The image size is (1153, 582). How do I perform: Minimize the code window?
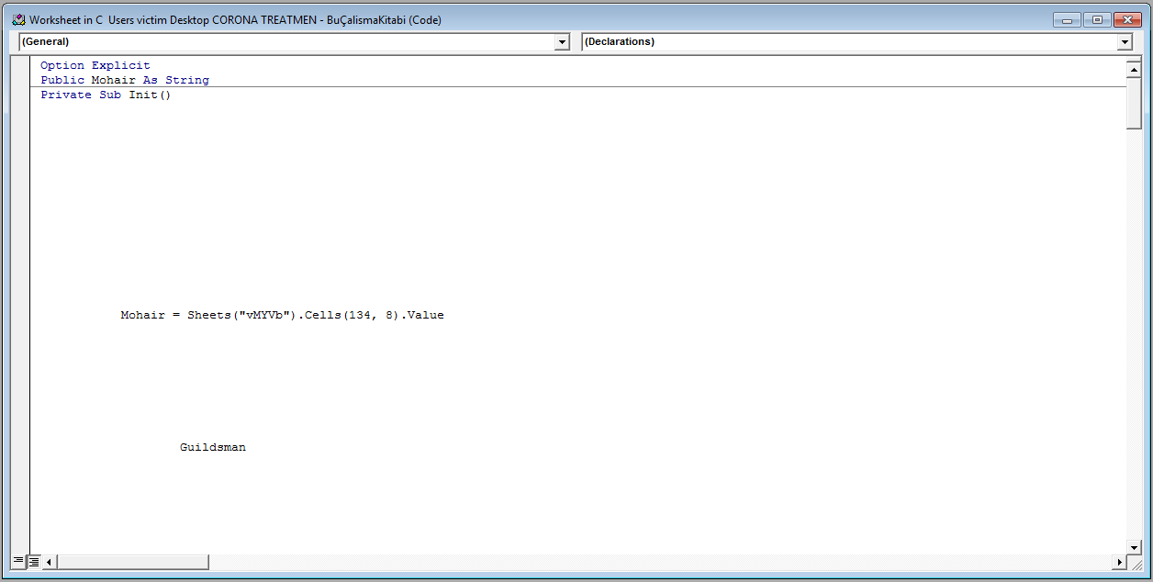tap(1067, 19)
